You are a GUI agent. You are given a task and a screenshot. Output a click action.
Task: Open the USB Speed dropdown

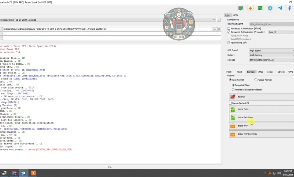[271, 50]
